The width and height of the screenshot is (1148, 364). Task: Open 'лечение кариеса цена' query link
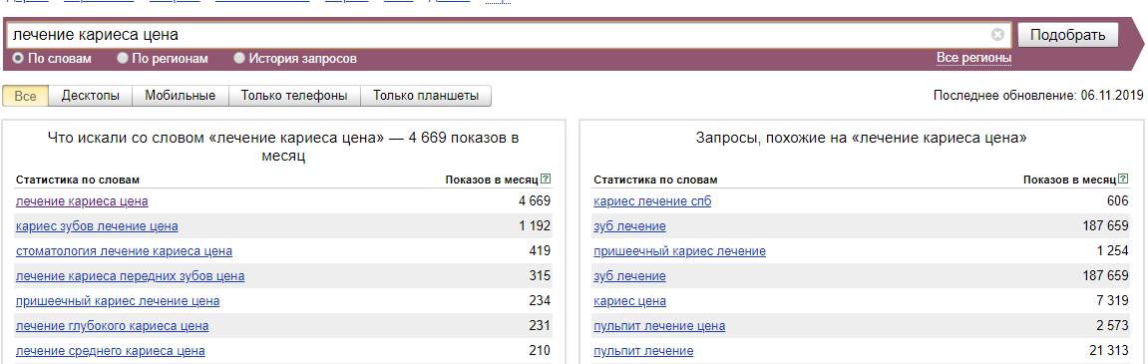[x=82, y=201]
